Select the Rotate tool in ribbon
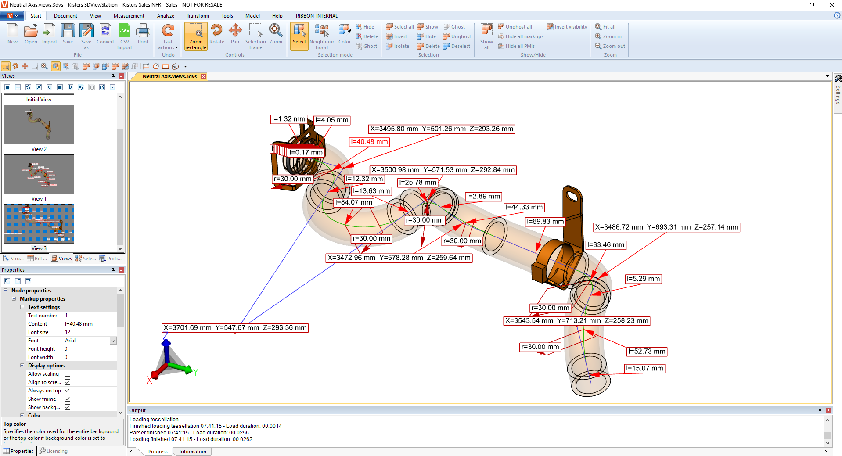The width and height of the screenshot is (842, 456). pyautogui.click(x=216, y=34)
